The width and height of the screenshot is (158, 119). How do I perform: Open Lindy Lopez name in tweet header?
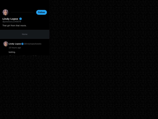pyautogui.click(x=15, y=44)
